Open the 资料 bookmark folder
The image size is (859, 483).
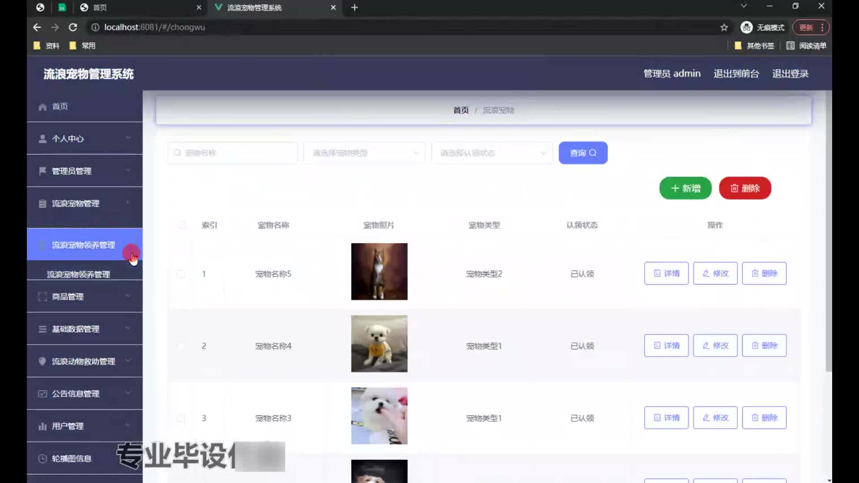47,46
